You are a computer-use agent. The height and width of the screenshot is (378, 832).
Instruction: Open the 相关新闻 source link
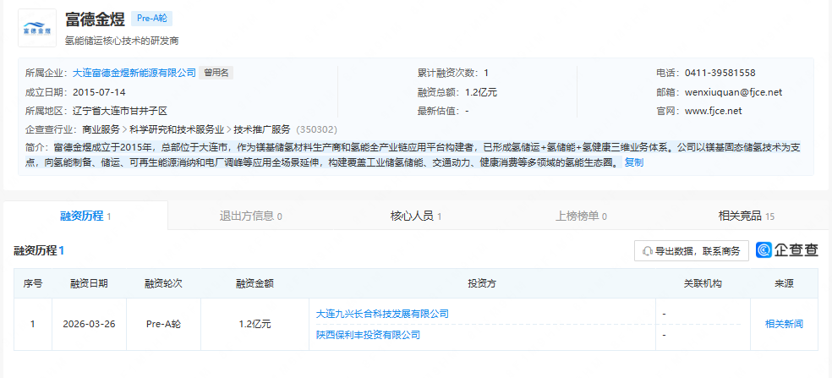click(x=784, y=324)
